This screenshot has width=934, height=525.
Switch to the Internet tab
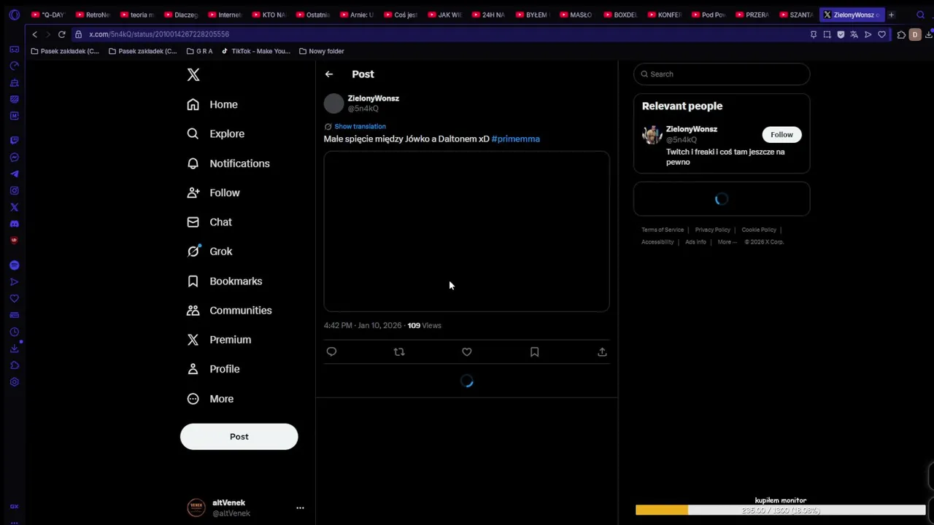point(225,15)
